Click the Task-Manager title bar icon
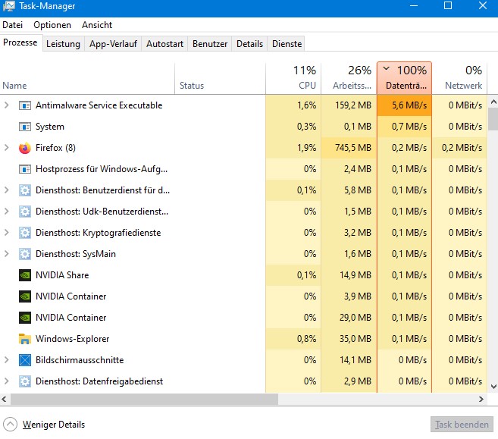 [x=8, y=6]
